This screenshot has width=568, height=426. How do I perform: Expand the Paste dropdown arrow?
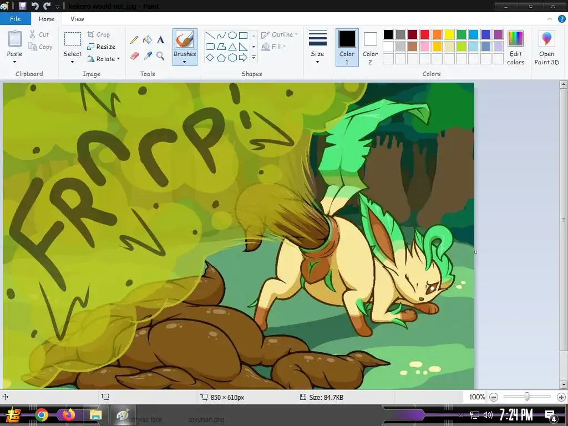[x=14, y=62]
